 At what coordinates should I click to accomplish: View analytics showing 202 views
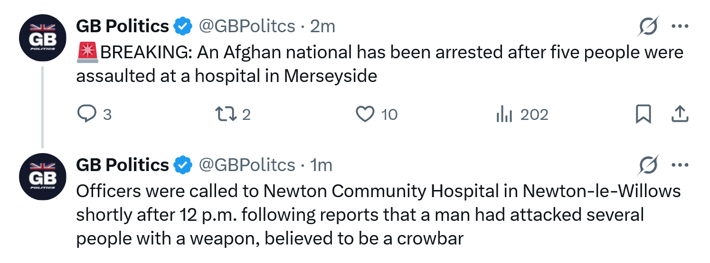(504, 114)
